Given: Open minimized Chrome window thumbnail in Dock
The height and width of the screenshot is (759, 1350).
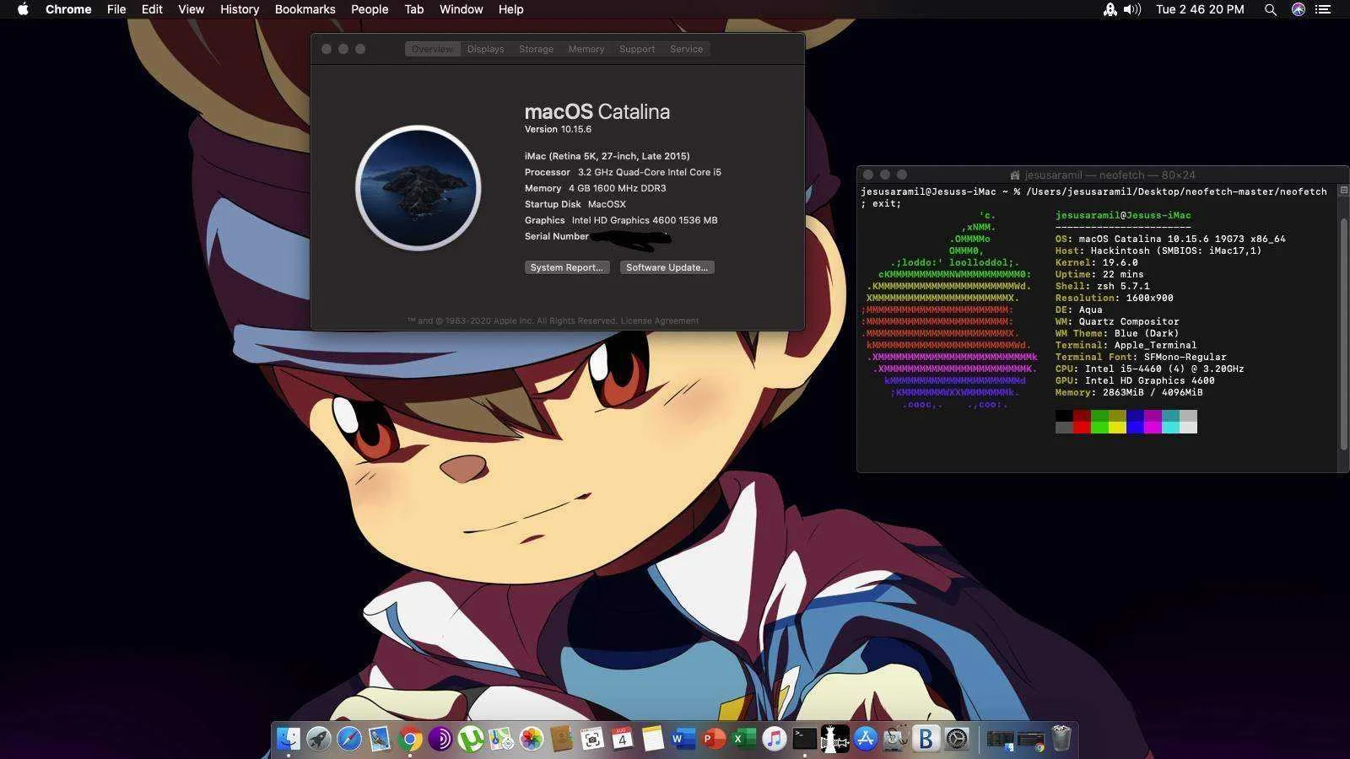Looking at the screenshot, I should tap(1031, 740).
